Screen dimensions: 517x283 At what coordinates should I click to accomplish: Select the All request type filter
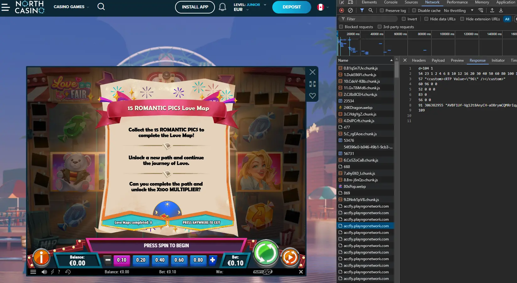(x=507, y=19)
